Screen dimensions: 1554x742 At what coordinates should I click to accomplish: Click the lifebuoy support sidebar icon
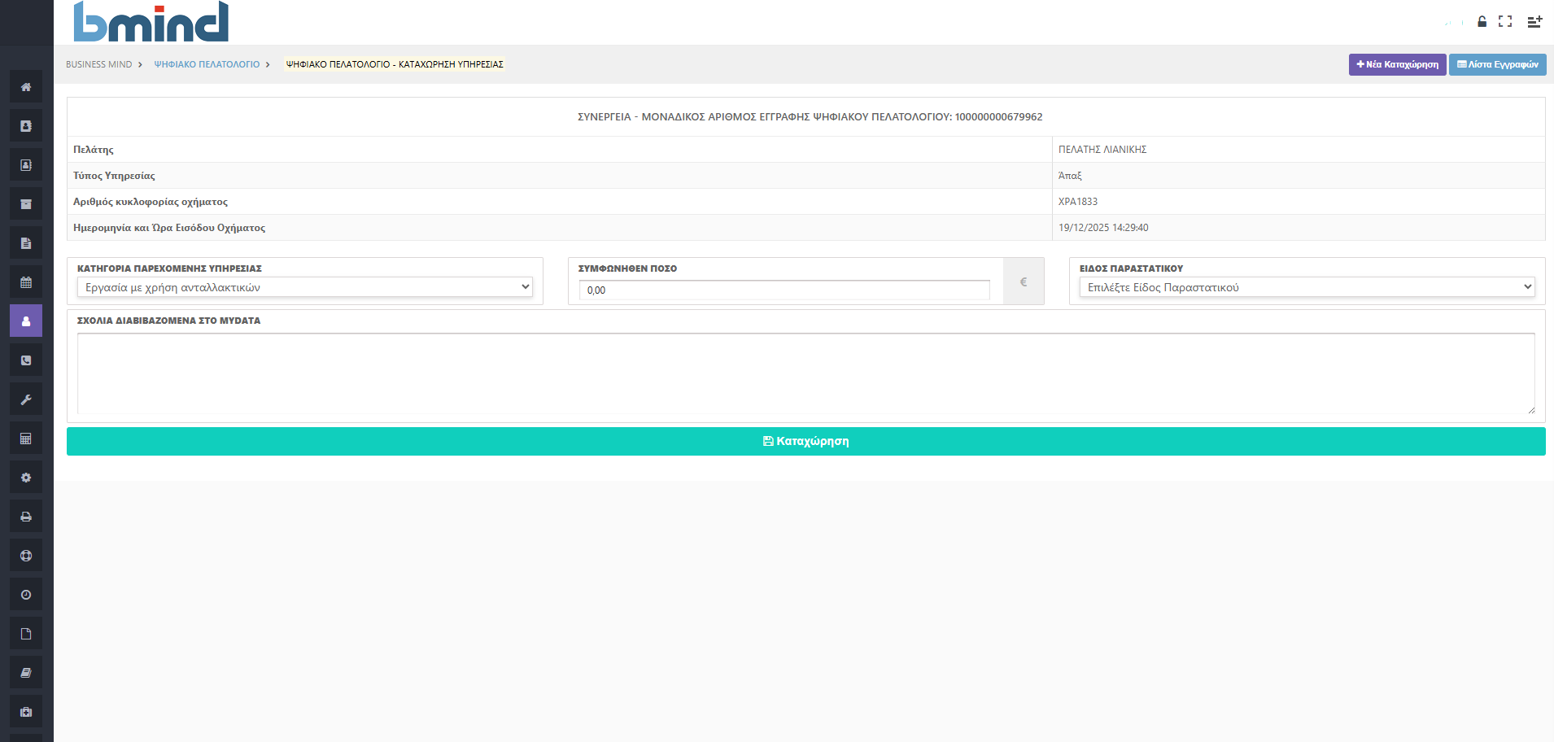[x=26, y=556]
